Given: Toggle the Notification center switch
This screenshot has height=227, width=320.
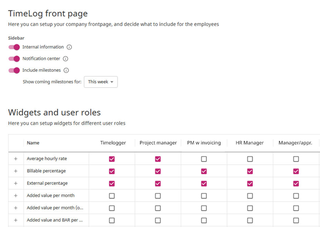Looking at the screenshot, I should [14, 59].
